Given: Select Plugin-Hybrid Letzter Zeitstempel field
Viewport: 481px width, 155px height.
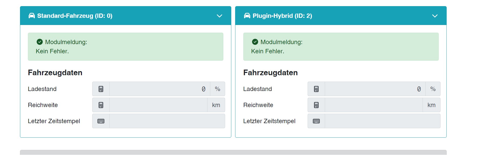Looking at the screenshot, I should coord(382,121).
